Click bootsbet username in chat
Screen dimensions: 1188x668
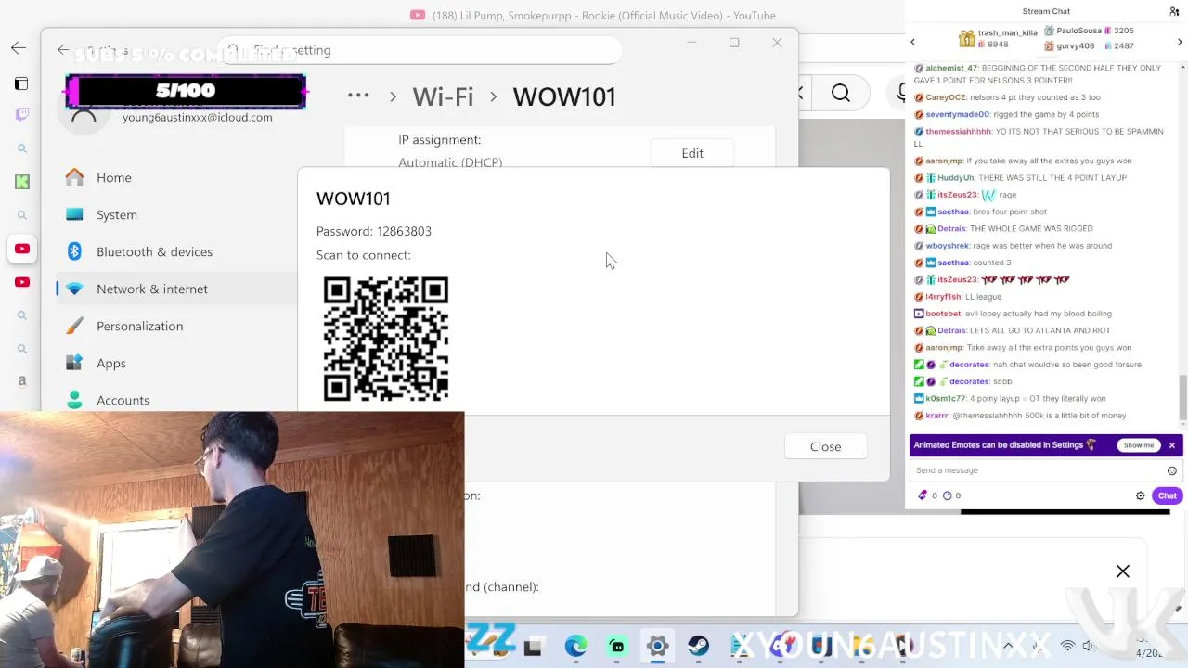pyautogui.click(x=943, y=314)
